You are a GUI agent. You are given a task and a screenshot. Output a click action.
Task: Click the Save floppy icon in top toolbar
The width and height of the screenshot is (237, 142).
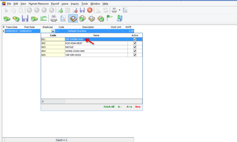82,10
